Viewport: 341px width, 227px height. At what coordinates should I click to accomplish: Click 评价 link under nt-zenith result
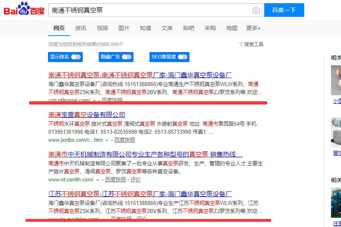coord(136,180)
